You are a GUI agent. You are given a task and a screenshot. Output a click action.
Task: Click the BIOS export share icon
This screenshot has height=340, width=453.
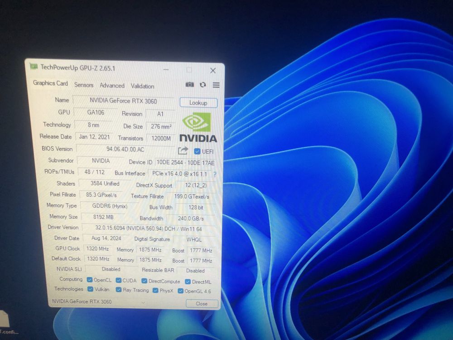183,151
